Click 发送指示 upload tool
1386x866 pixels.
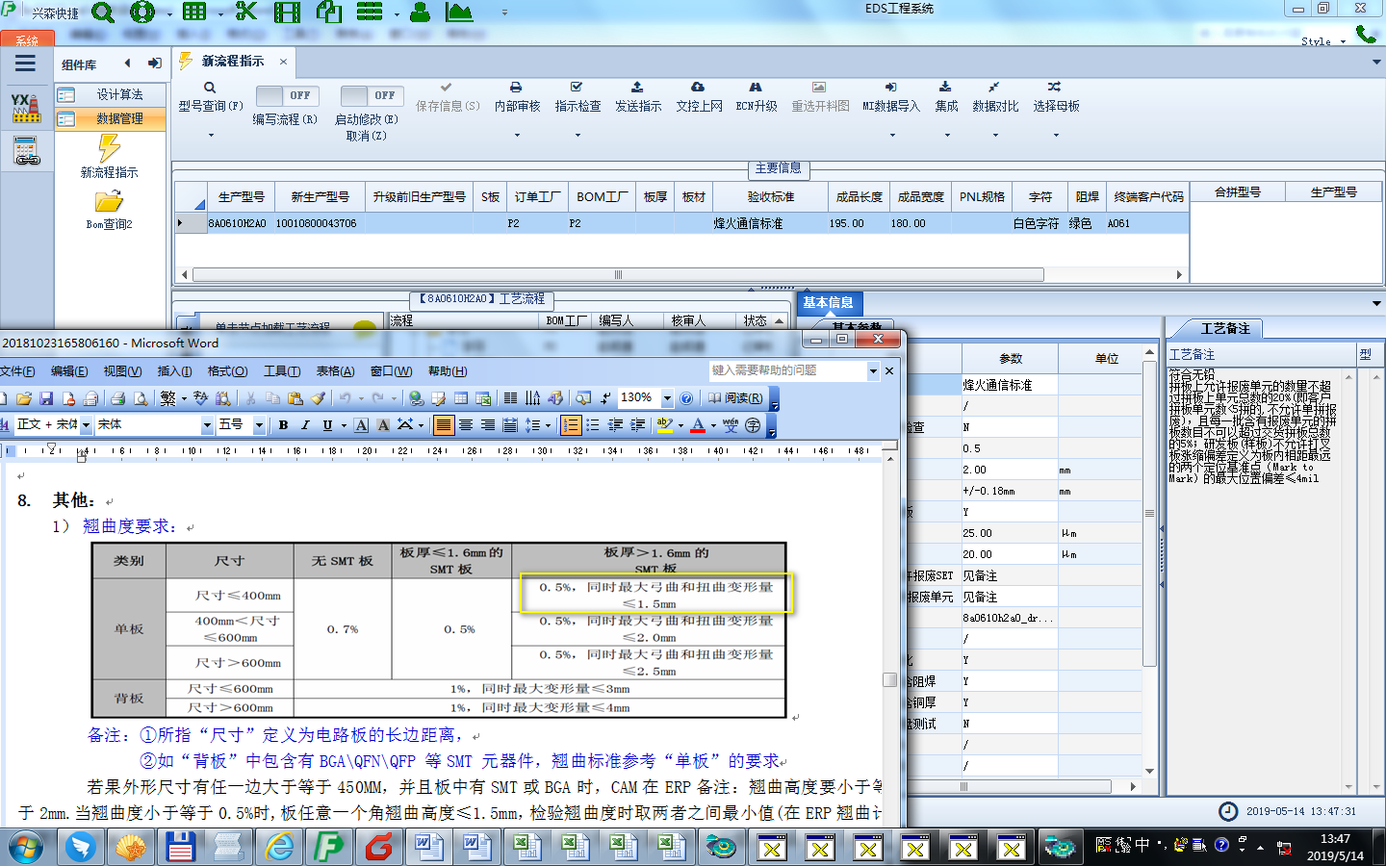(637, 97)
